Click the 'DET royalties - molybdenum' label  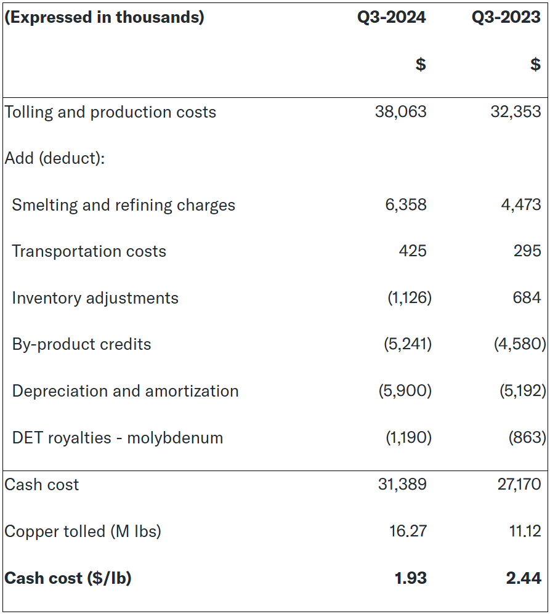(117, 438)
